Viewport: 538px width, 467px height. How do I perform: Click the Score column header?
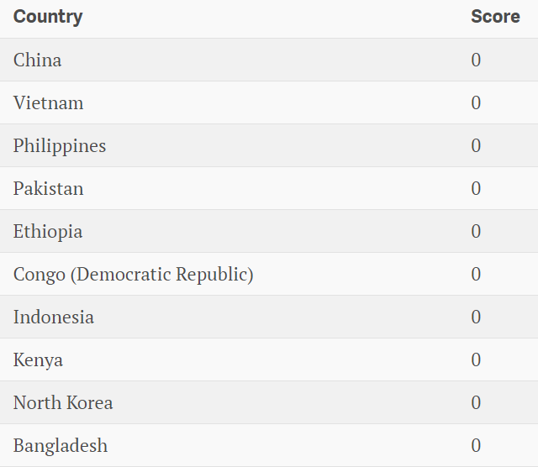click(x=495, y=17)
